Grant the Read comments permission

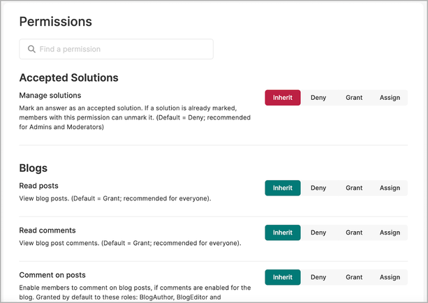click(x=354, y=232)
